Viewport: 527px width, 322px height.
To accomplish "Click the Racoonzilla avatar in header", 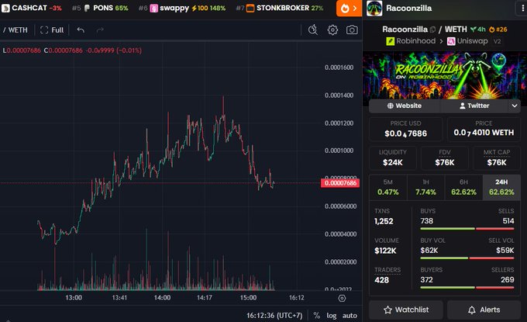I will tap(374, 9).
